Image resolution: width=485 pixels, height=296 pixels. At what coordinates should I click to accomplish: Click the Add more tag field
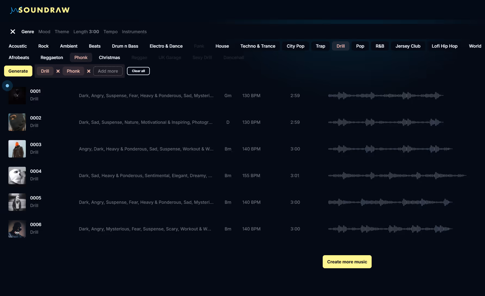pyautogui.click(x=108, y=71)
